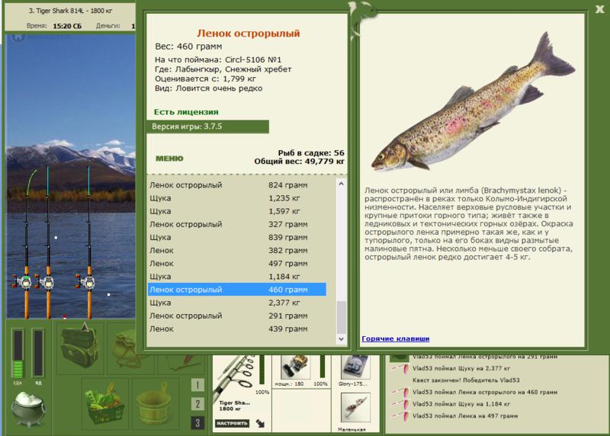610x436 pixels.
Task: Switch to rod slot 2
Action: [197, 404]
